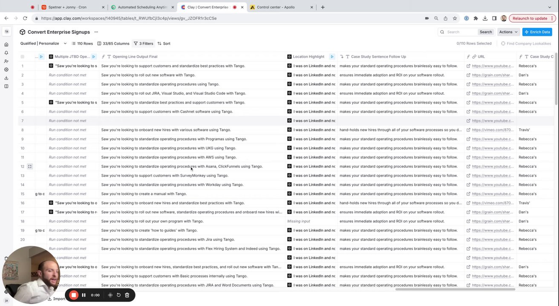The image size is (559, 306).
Task: Click the browser address bar URL
Action: (129, 18)
